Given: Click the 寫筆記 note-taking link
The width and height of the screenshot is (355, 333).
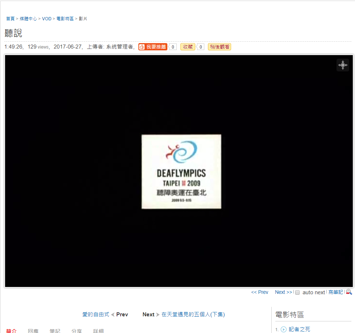Looking at the screenshot, I should click(x=335, y=292).
